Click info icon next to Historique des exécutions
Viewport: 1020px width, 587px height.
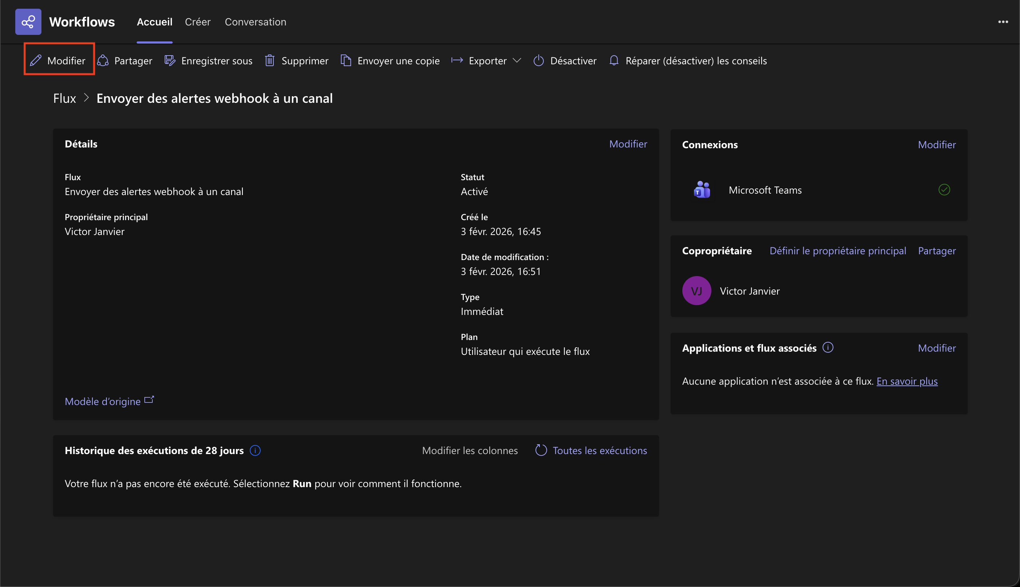coord(255,450)
